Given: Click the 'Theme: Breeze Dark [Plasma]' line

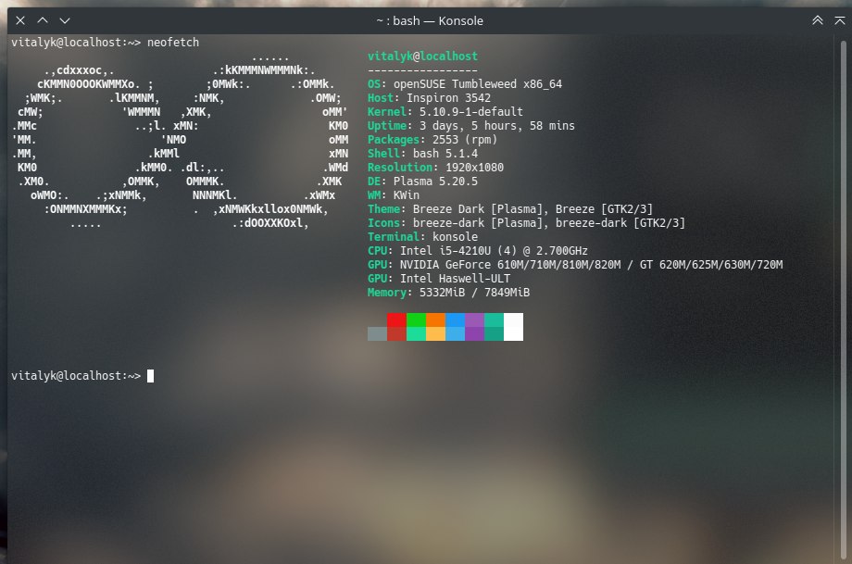Looking at the screenshot, I should [509, 209].
